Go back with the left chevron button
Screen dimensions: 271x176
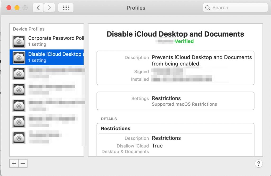click(x=38, y=8)
